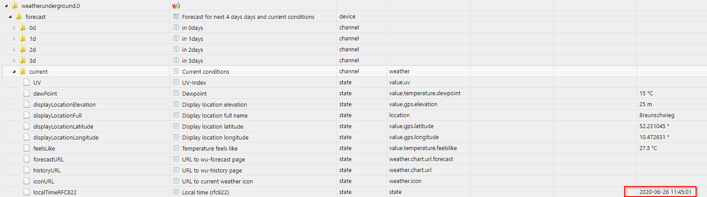Click the UV state file icon
This screenshot has height=197, width=707.
tap(26, 82)
